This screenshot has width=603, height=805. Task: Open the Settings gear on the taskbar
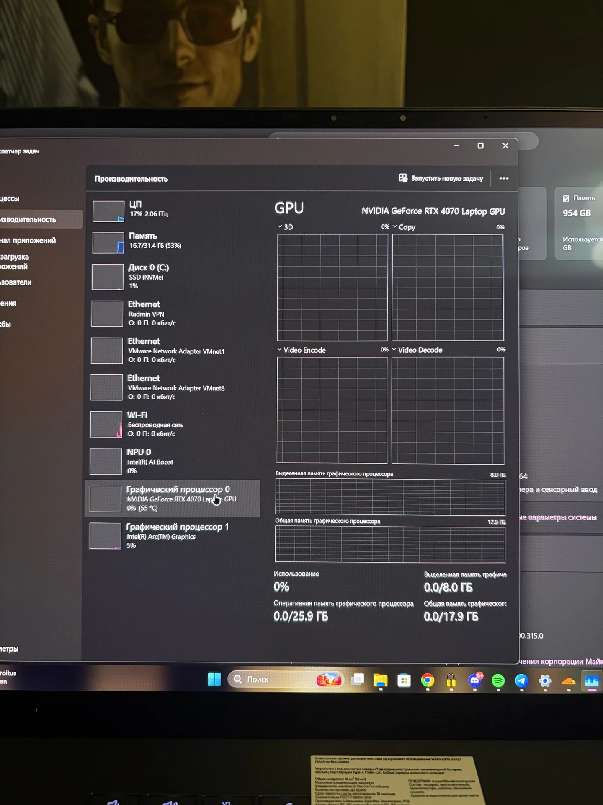[545, 681]
